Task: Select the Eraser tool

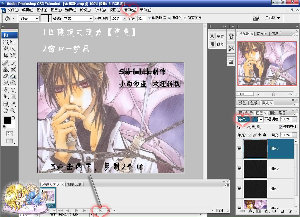Action: pyautogui.click(x=6, y=76)
